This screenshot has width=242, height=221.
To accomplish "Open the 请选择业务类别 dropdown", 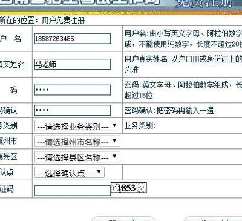I will (77, 126).
